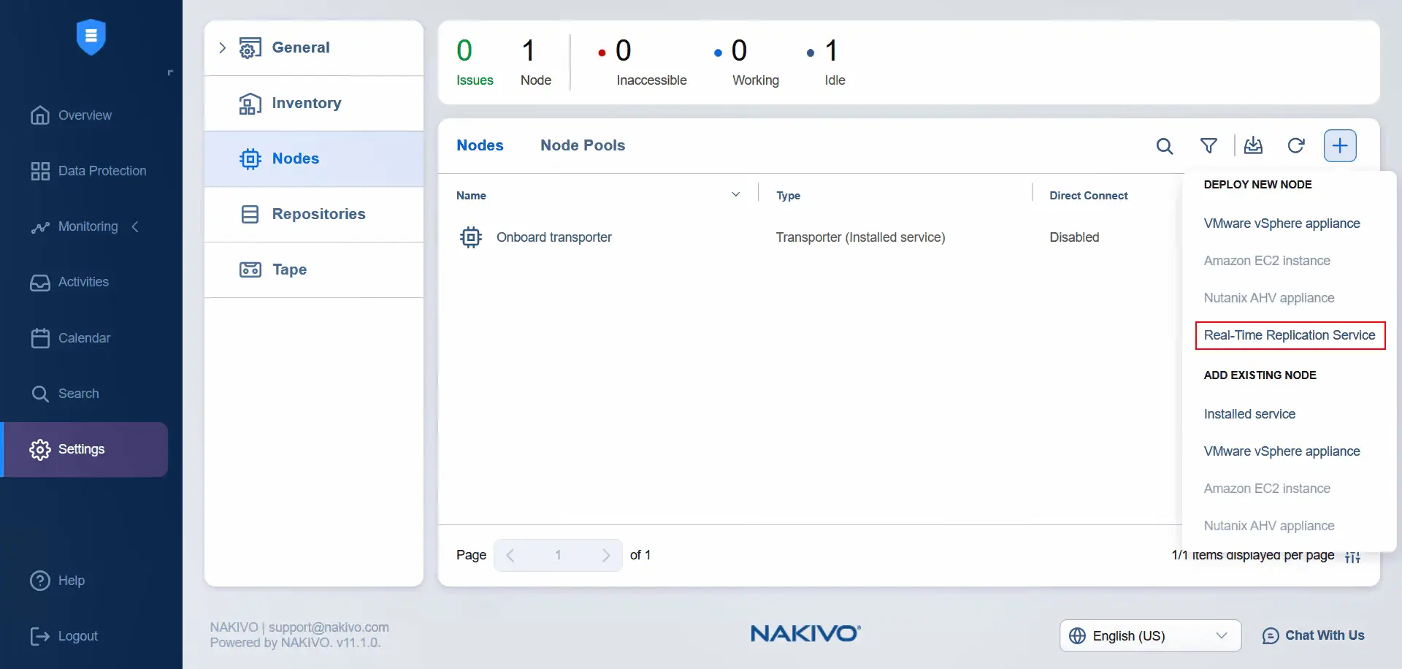Open the Help icon in the sidebar

point(39,580)
